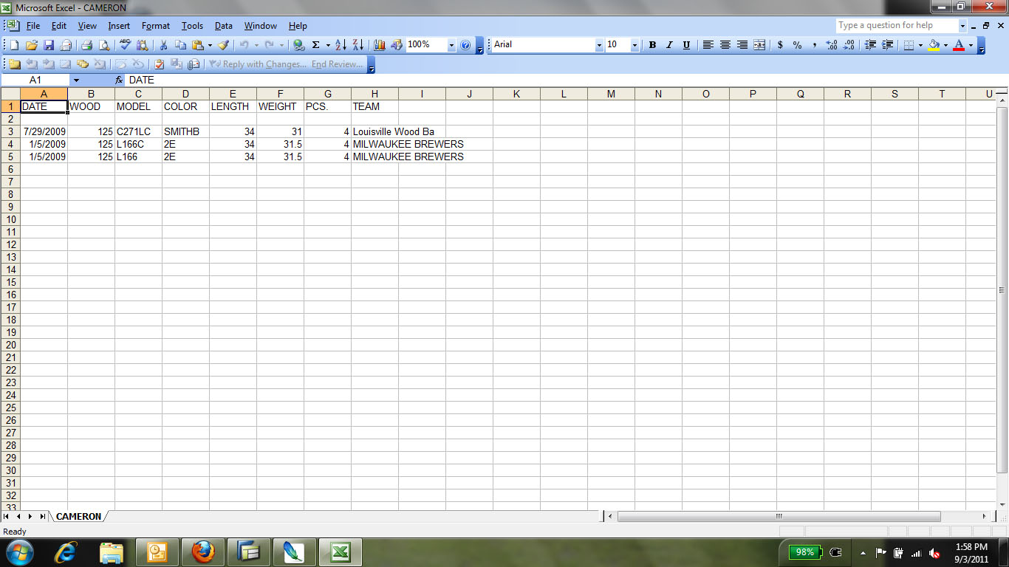Toggle Italic formatting

(669, 45)
